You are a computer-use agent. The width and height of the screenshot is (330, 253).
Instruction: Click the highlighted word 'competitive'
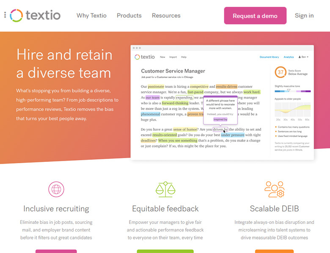click(x=199, y=86)
